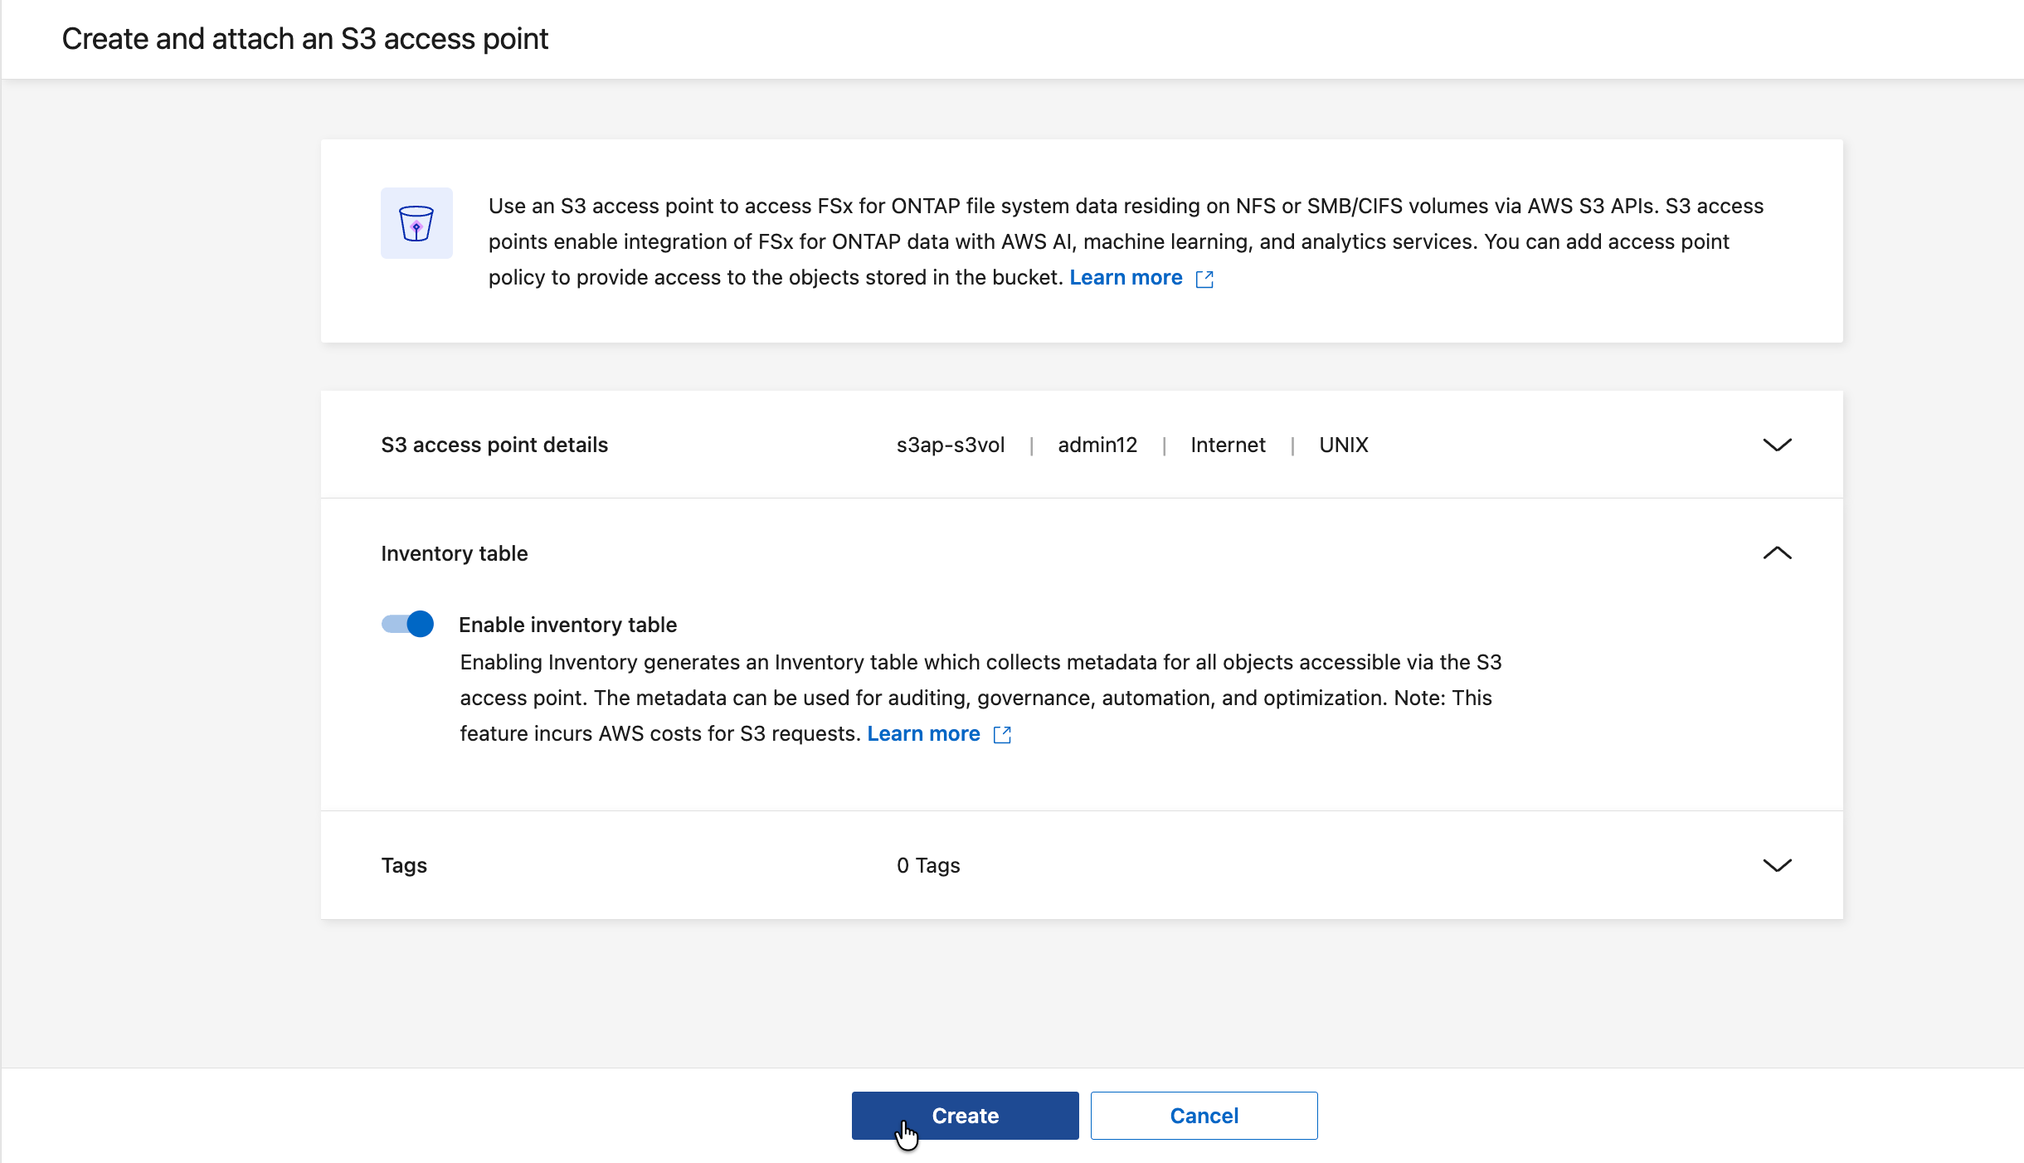Image resolution: width=2024 pixels, height=1163 pixels.
Task: Expand the S3 access point details chevron
Action: coord(1777,445)
